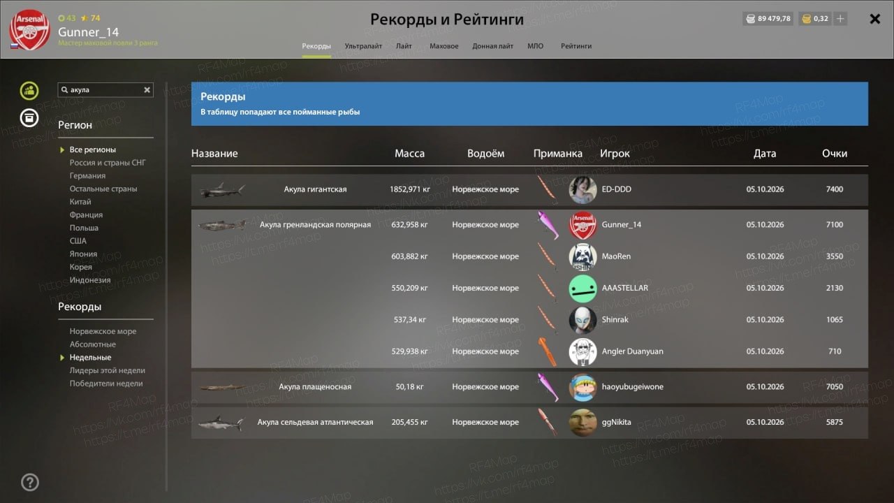Screen dimensions: 894x503
Task: Click the Shinrak player avatar
Action: click(582, 320)
